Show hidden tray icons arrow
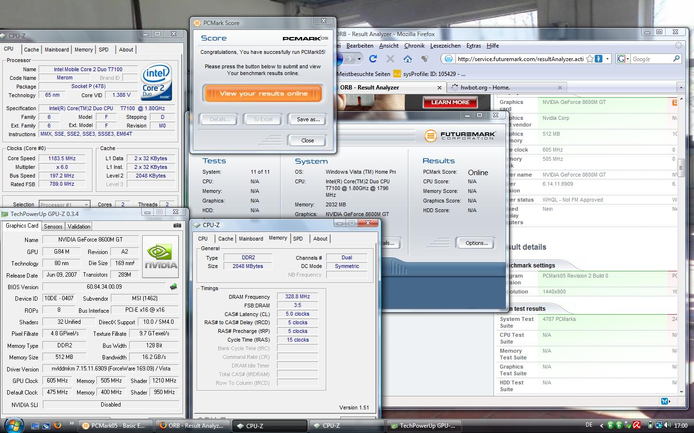 pyautogui.click(x=601, y=425)
